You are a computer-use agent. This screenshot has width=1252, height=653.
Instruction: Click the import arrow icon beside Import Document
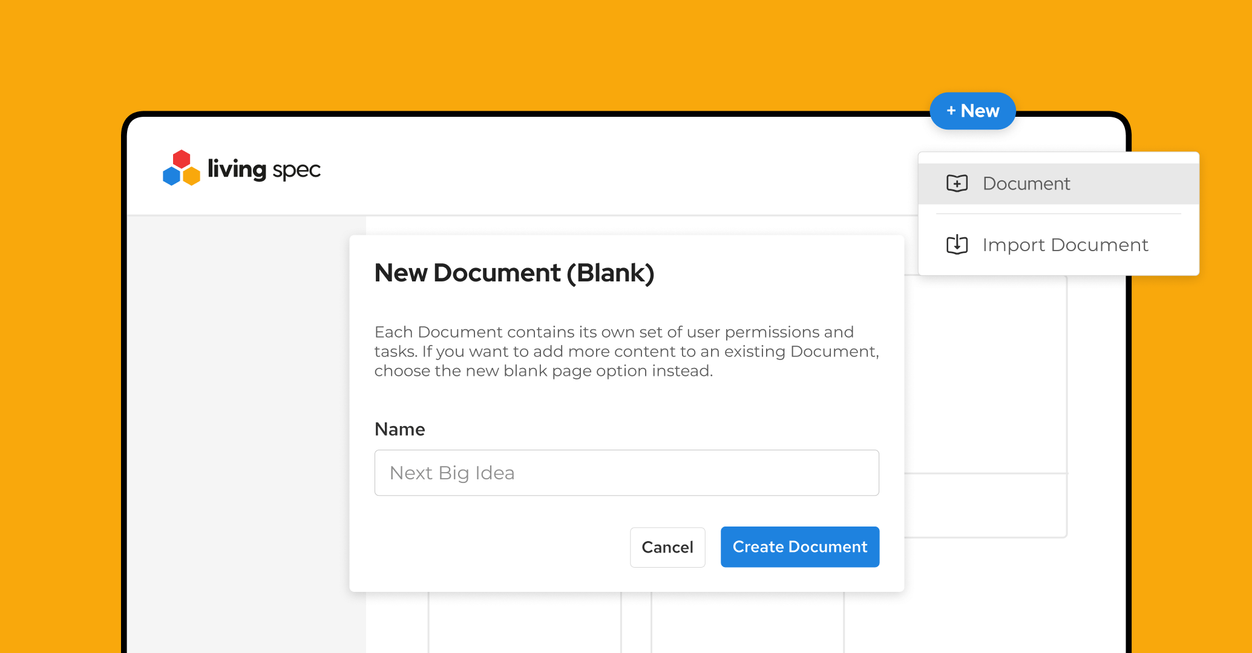957,244
